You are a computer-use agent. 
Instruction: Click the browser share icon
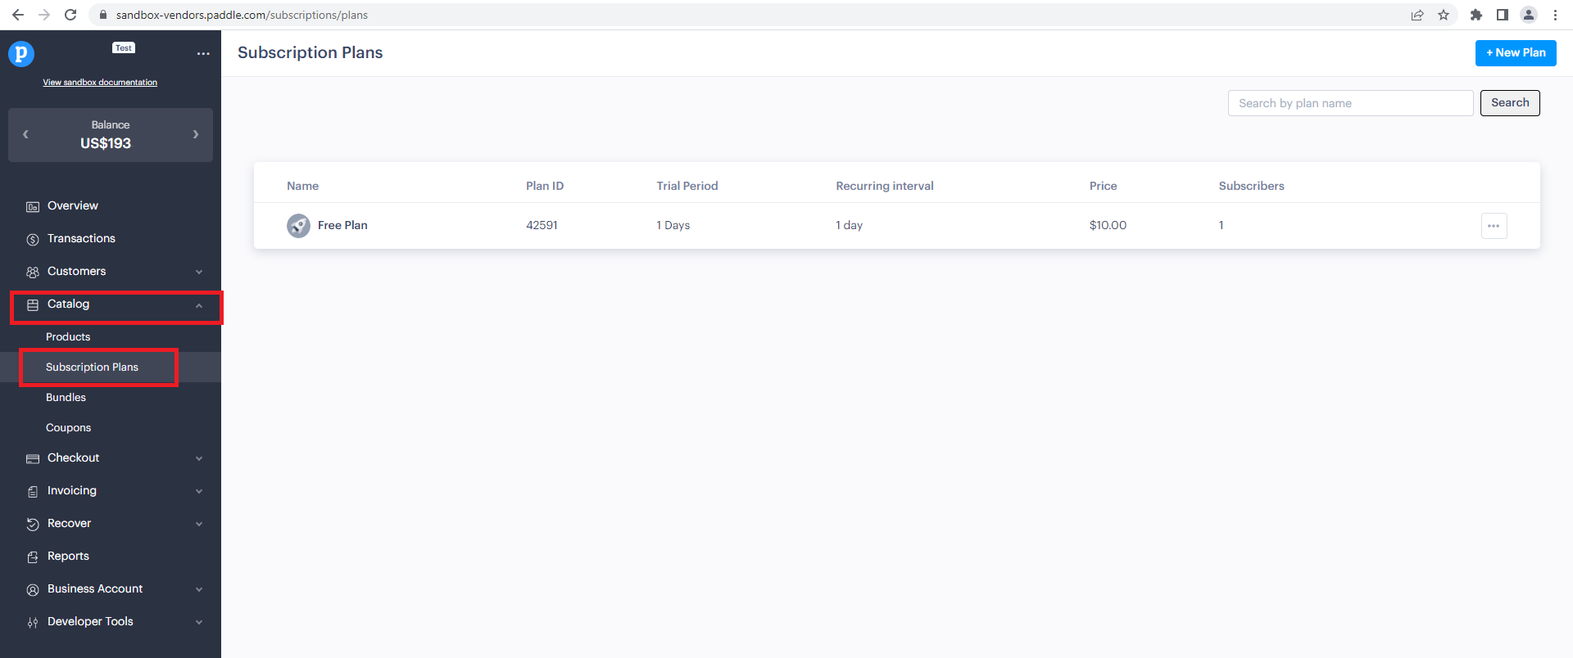tap(1417, 15)
